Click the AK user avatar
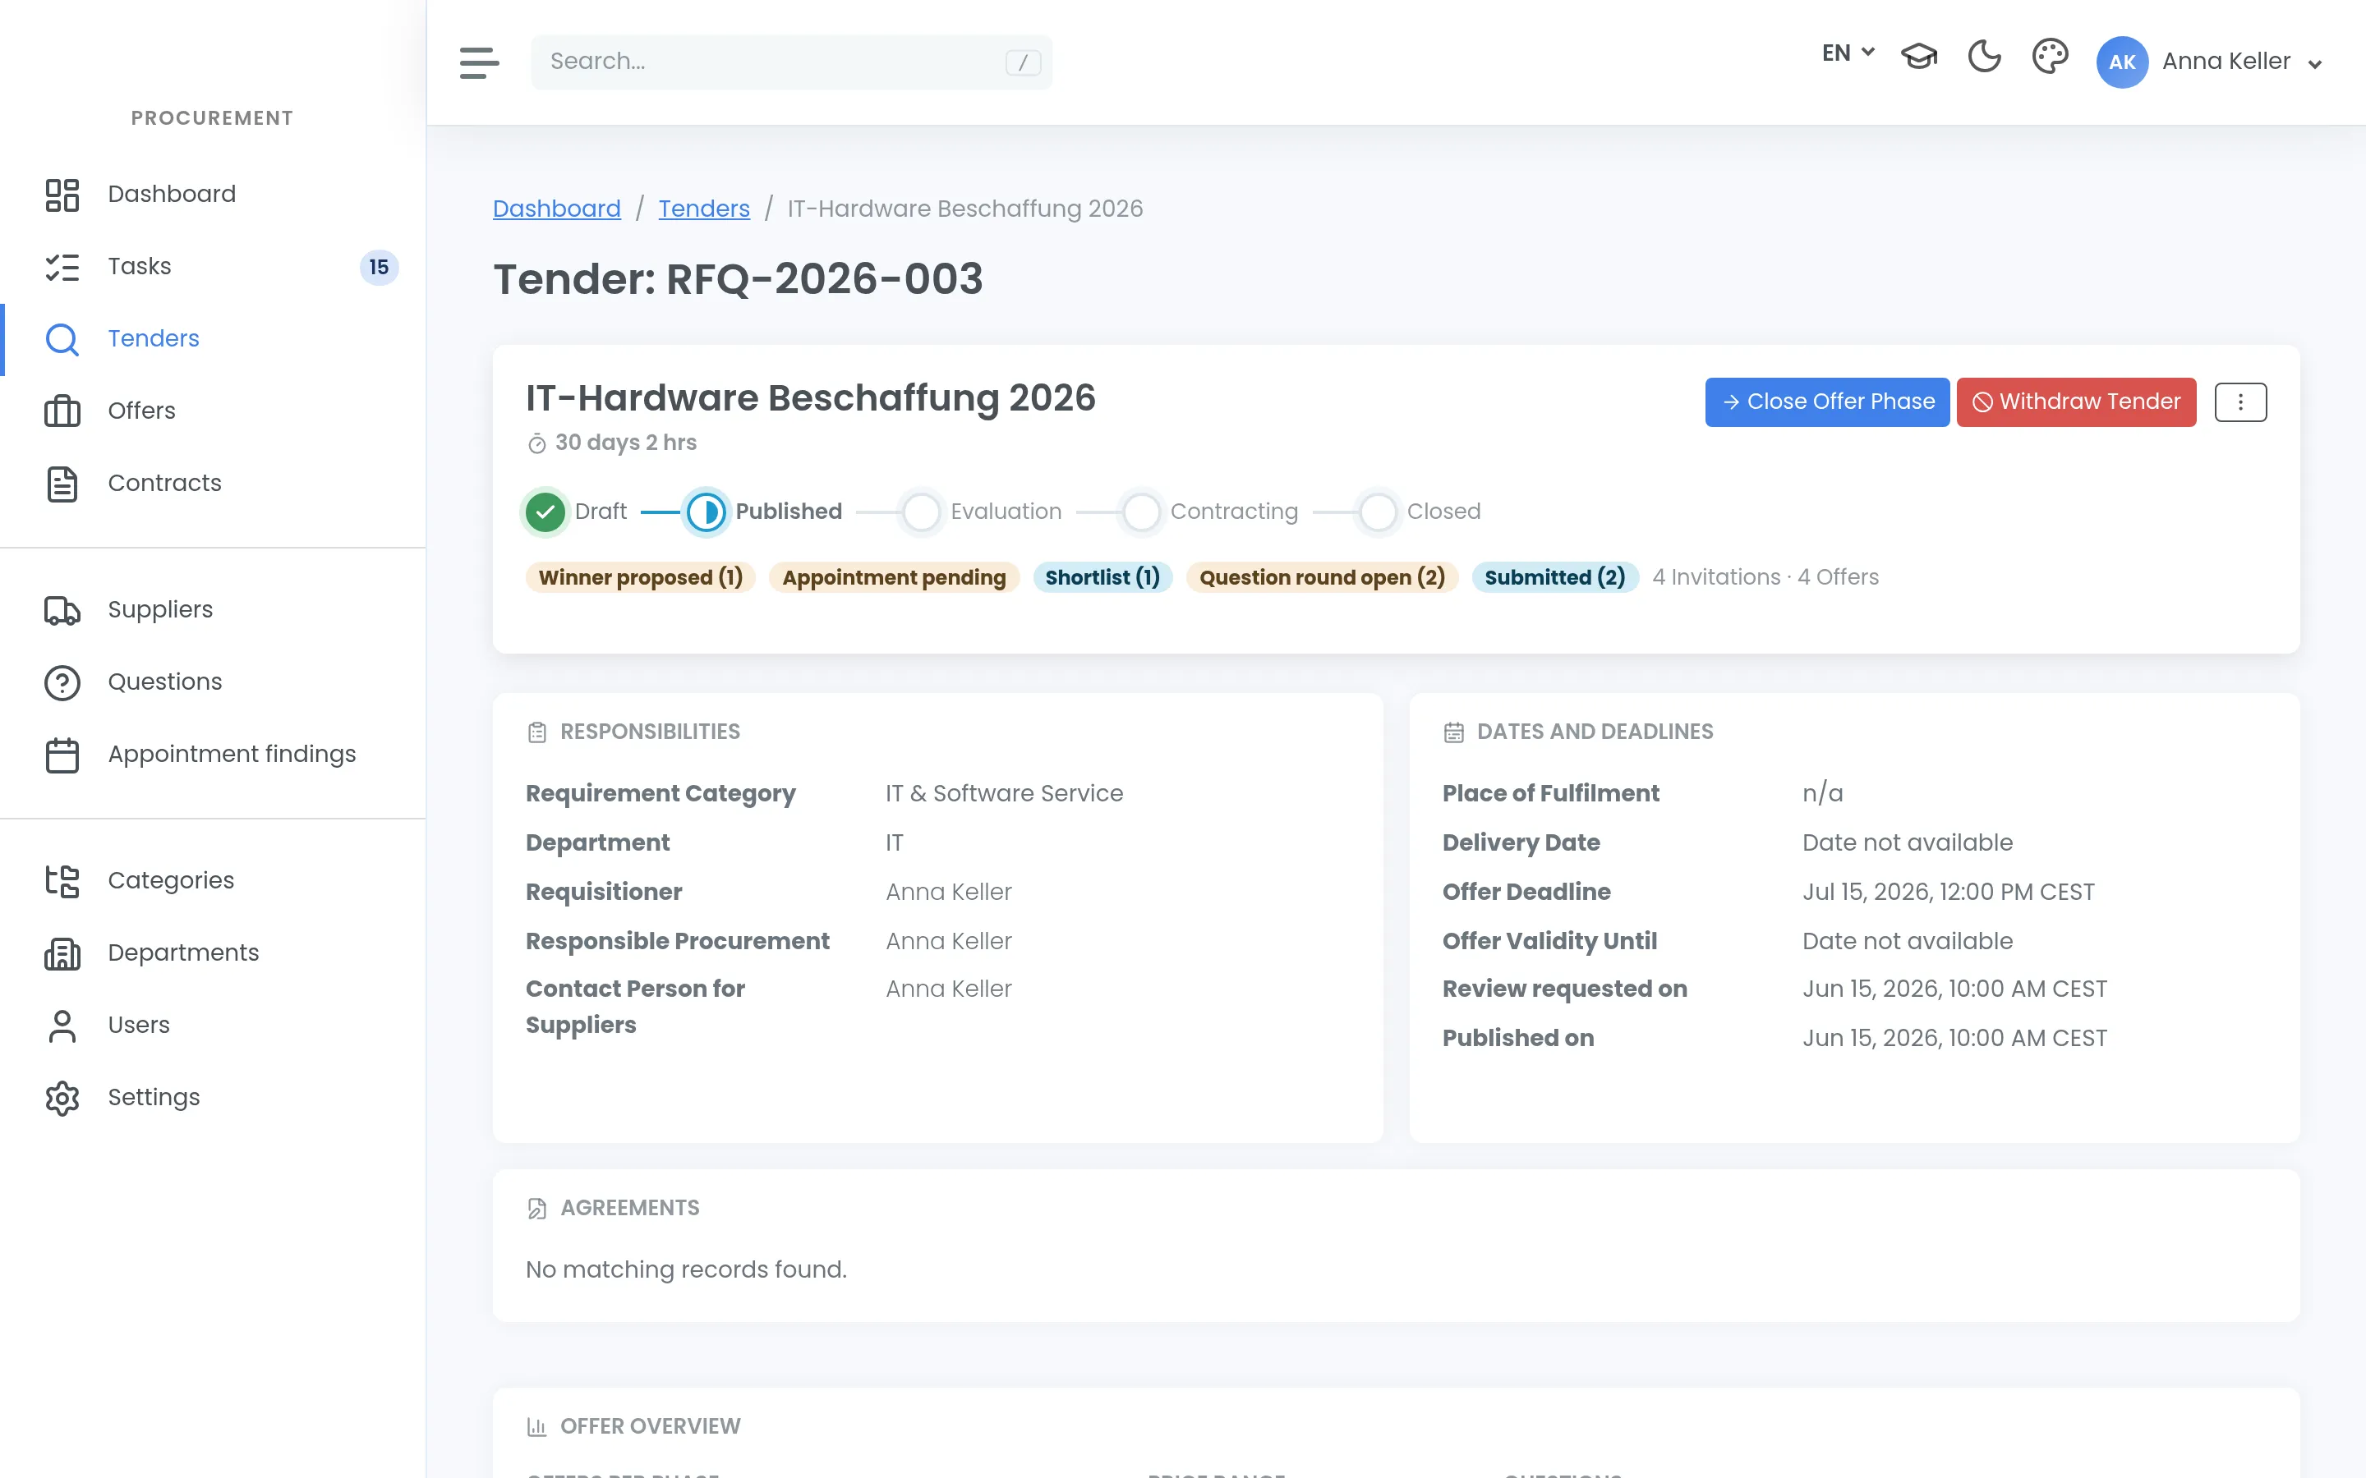 2121,62
